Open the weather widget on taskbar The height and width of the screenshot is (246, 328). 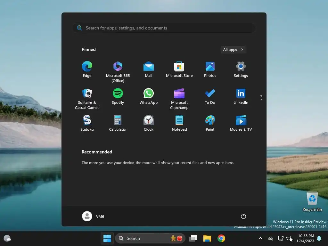tap(7, 238)
